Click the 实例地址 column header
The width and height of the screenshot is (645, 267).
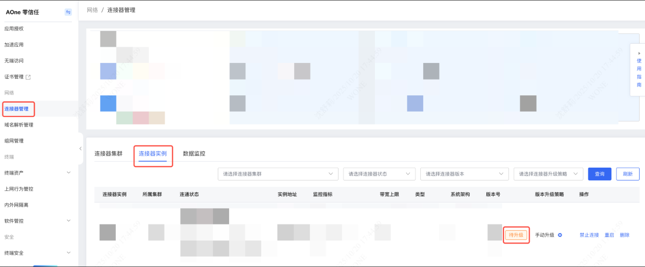coord(287,195)
